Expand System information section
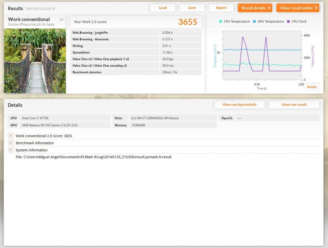Screen dimensions: 328x248 (x=11, y=150)
